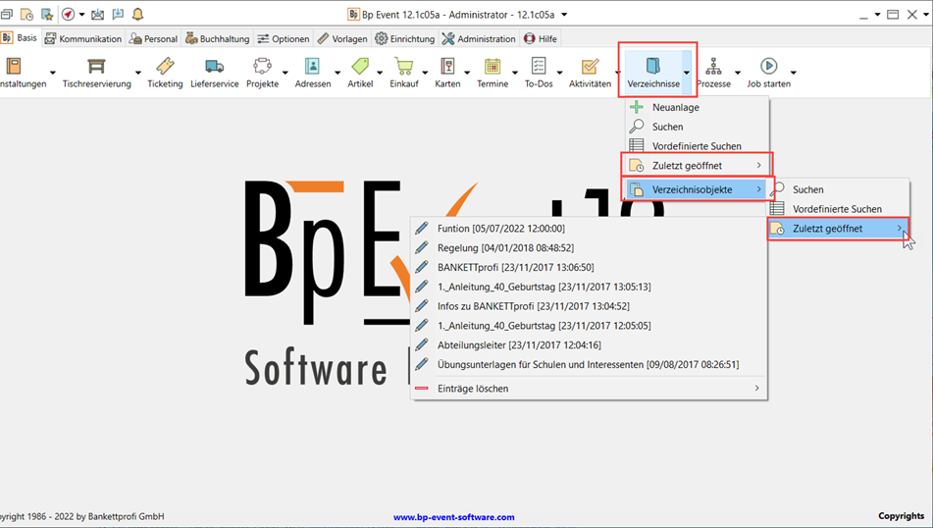
Task: Click the Termine calendar icon
Action: pyautogui.click(x=492, y=66)
